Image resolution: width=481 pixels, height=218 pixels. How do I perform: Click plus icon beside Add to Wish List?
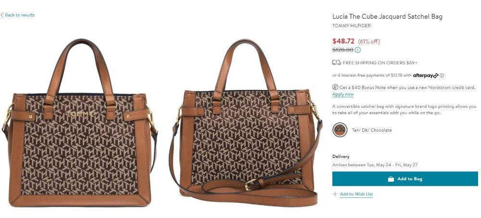click(x=335, y=194)
